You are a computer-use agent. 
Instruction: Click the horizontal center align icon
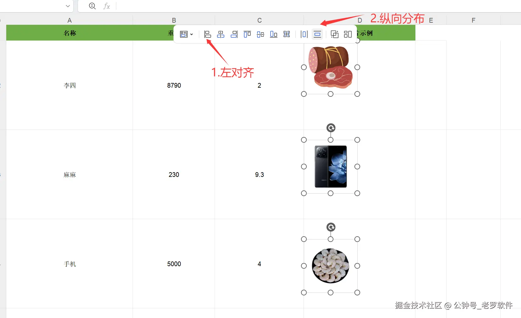221,34
